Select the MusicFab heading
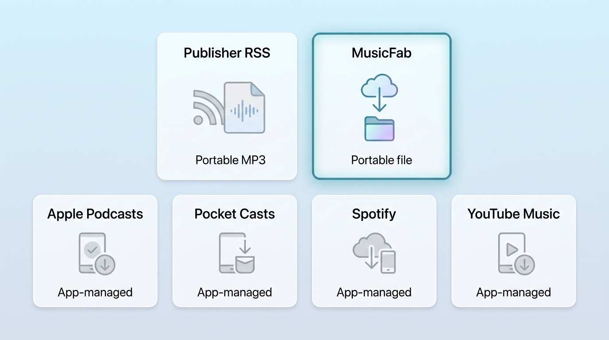This screenshot has height=340, width=609. [382, 53]
